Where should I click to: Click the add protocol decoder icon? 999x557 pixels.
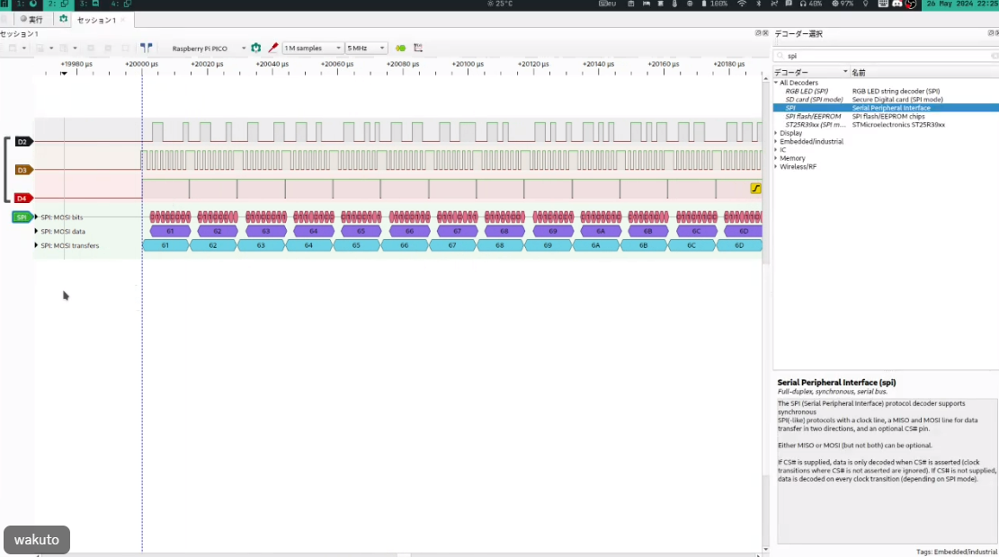[x=400, y=49]
